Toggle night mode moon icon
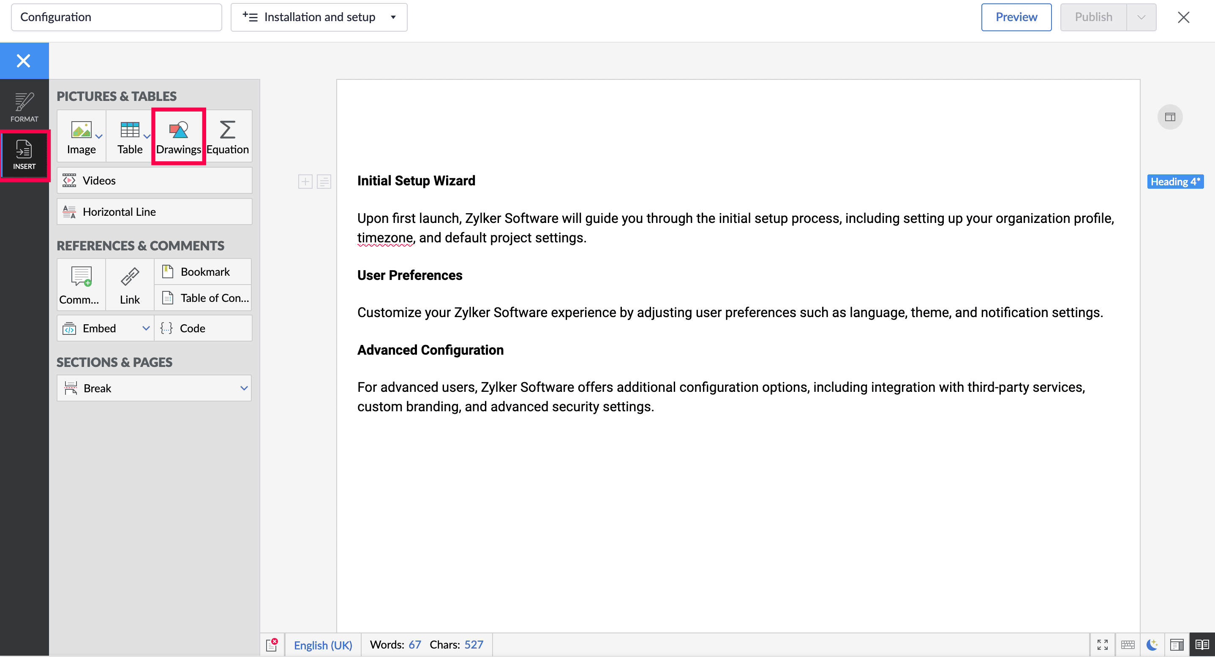 (x=1152, y=644)
